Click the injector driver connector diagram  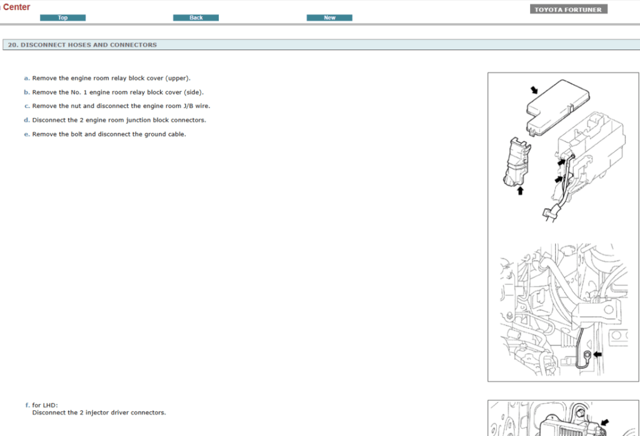pos(562,419)
